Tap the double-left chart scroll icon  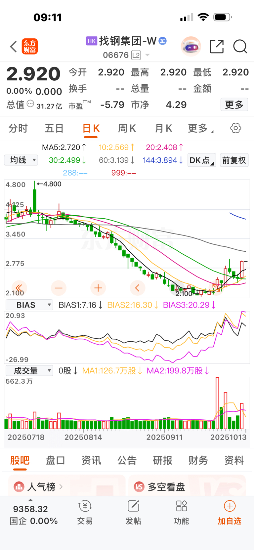tap(19, 288)
